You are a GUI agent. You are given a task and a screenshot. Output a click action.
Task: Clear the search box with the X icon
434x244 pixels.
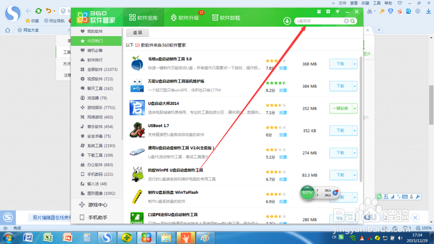click(346, 21)
